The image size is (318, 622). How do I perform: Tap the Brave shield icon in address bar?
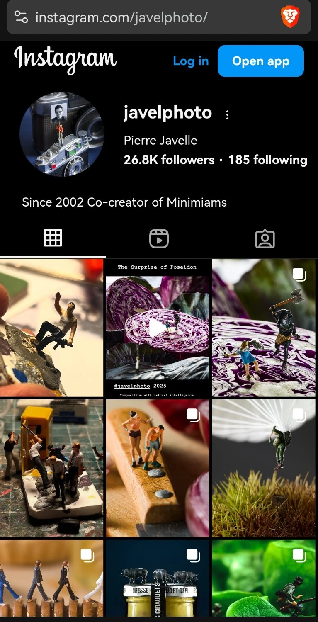pos(290,17)
